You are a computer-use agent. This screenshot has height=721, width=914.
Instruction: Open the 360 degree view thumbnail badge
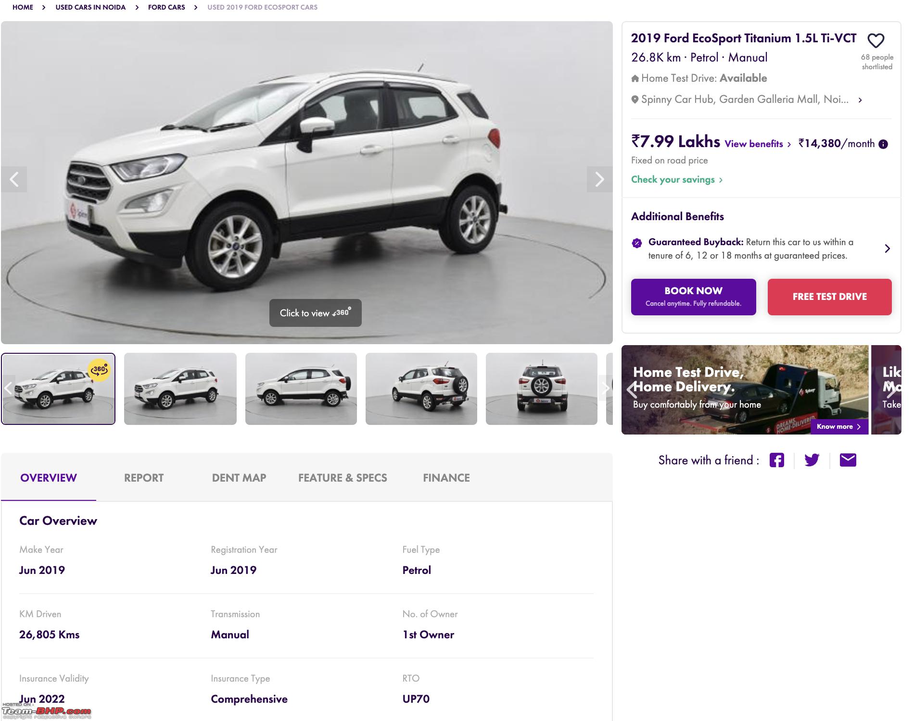point(99,370)
